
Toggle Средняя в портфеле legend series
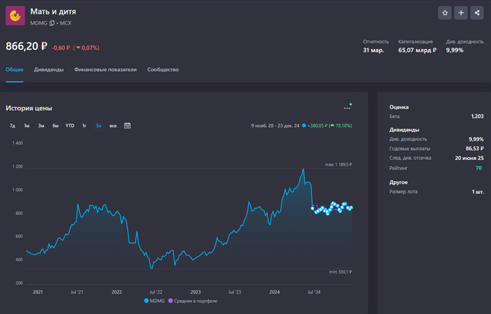tap(193, 301)
